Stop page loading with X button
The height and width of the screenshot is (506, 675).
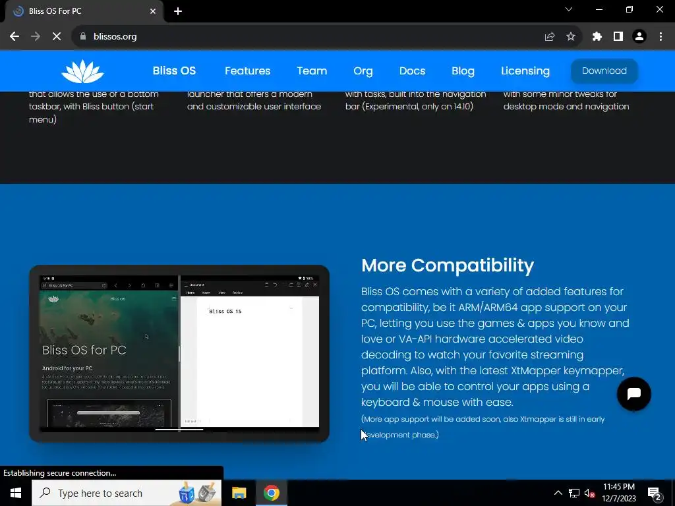pos(57,37)
